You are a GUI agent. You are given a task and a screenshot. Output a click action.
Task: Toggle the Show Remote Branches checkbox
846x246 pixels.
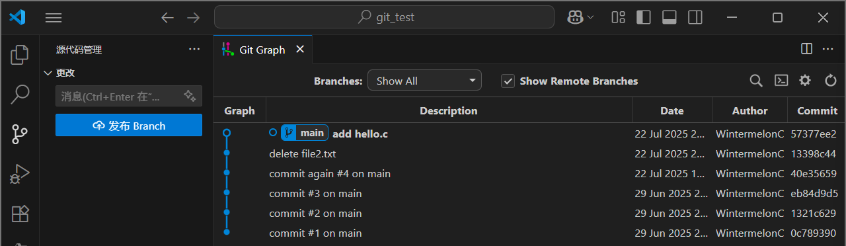[x=508, y=81]
